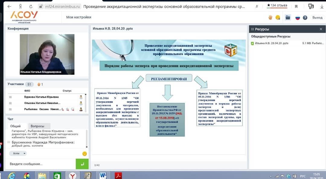
Task: Toggle the Resources folder icon in header
Action: tap(288, 18)
